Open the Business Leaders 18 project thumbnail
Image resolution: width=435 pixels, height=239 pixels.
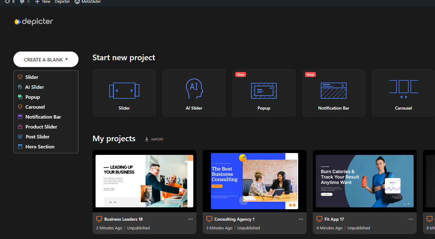(144, 181)
